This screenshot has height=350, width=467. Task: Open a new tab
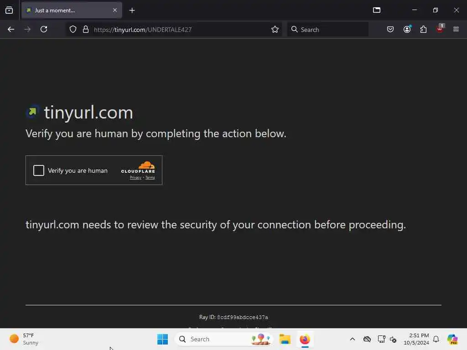point(132,10)
